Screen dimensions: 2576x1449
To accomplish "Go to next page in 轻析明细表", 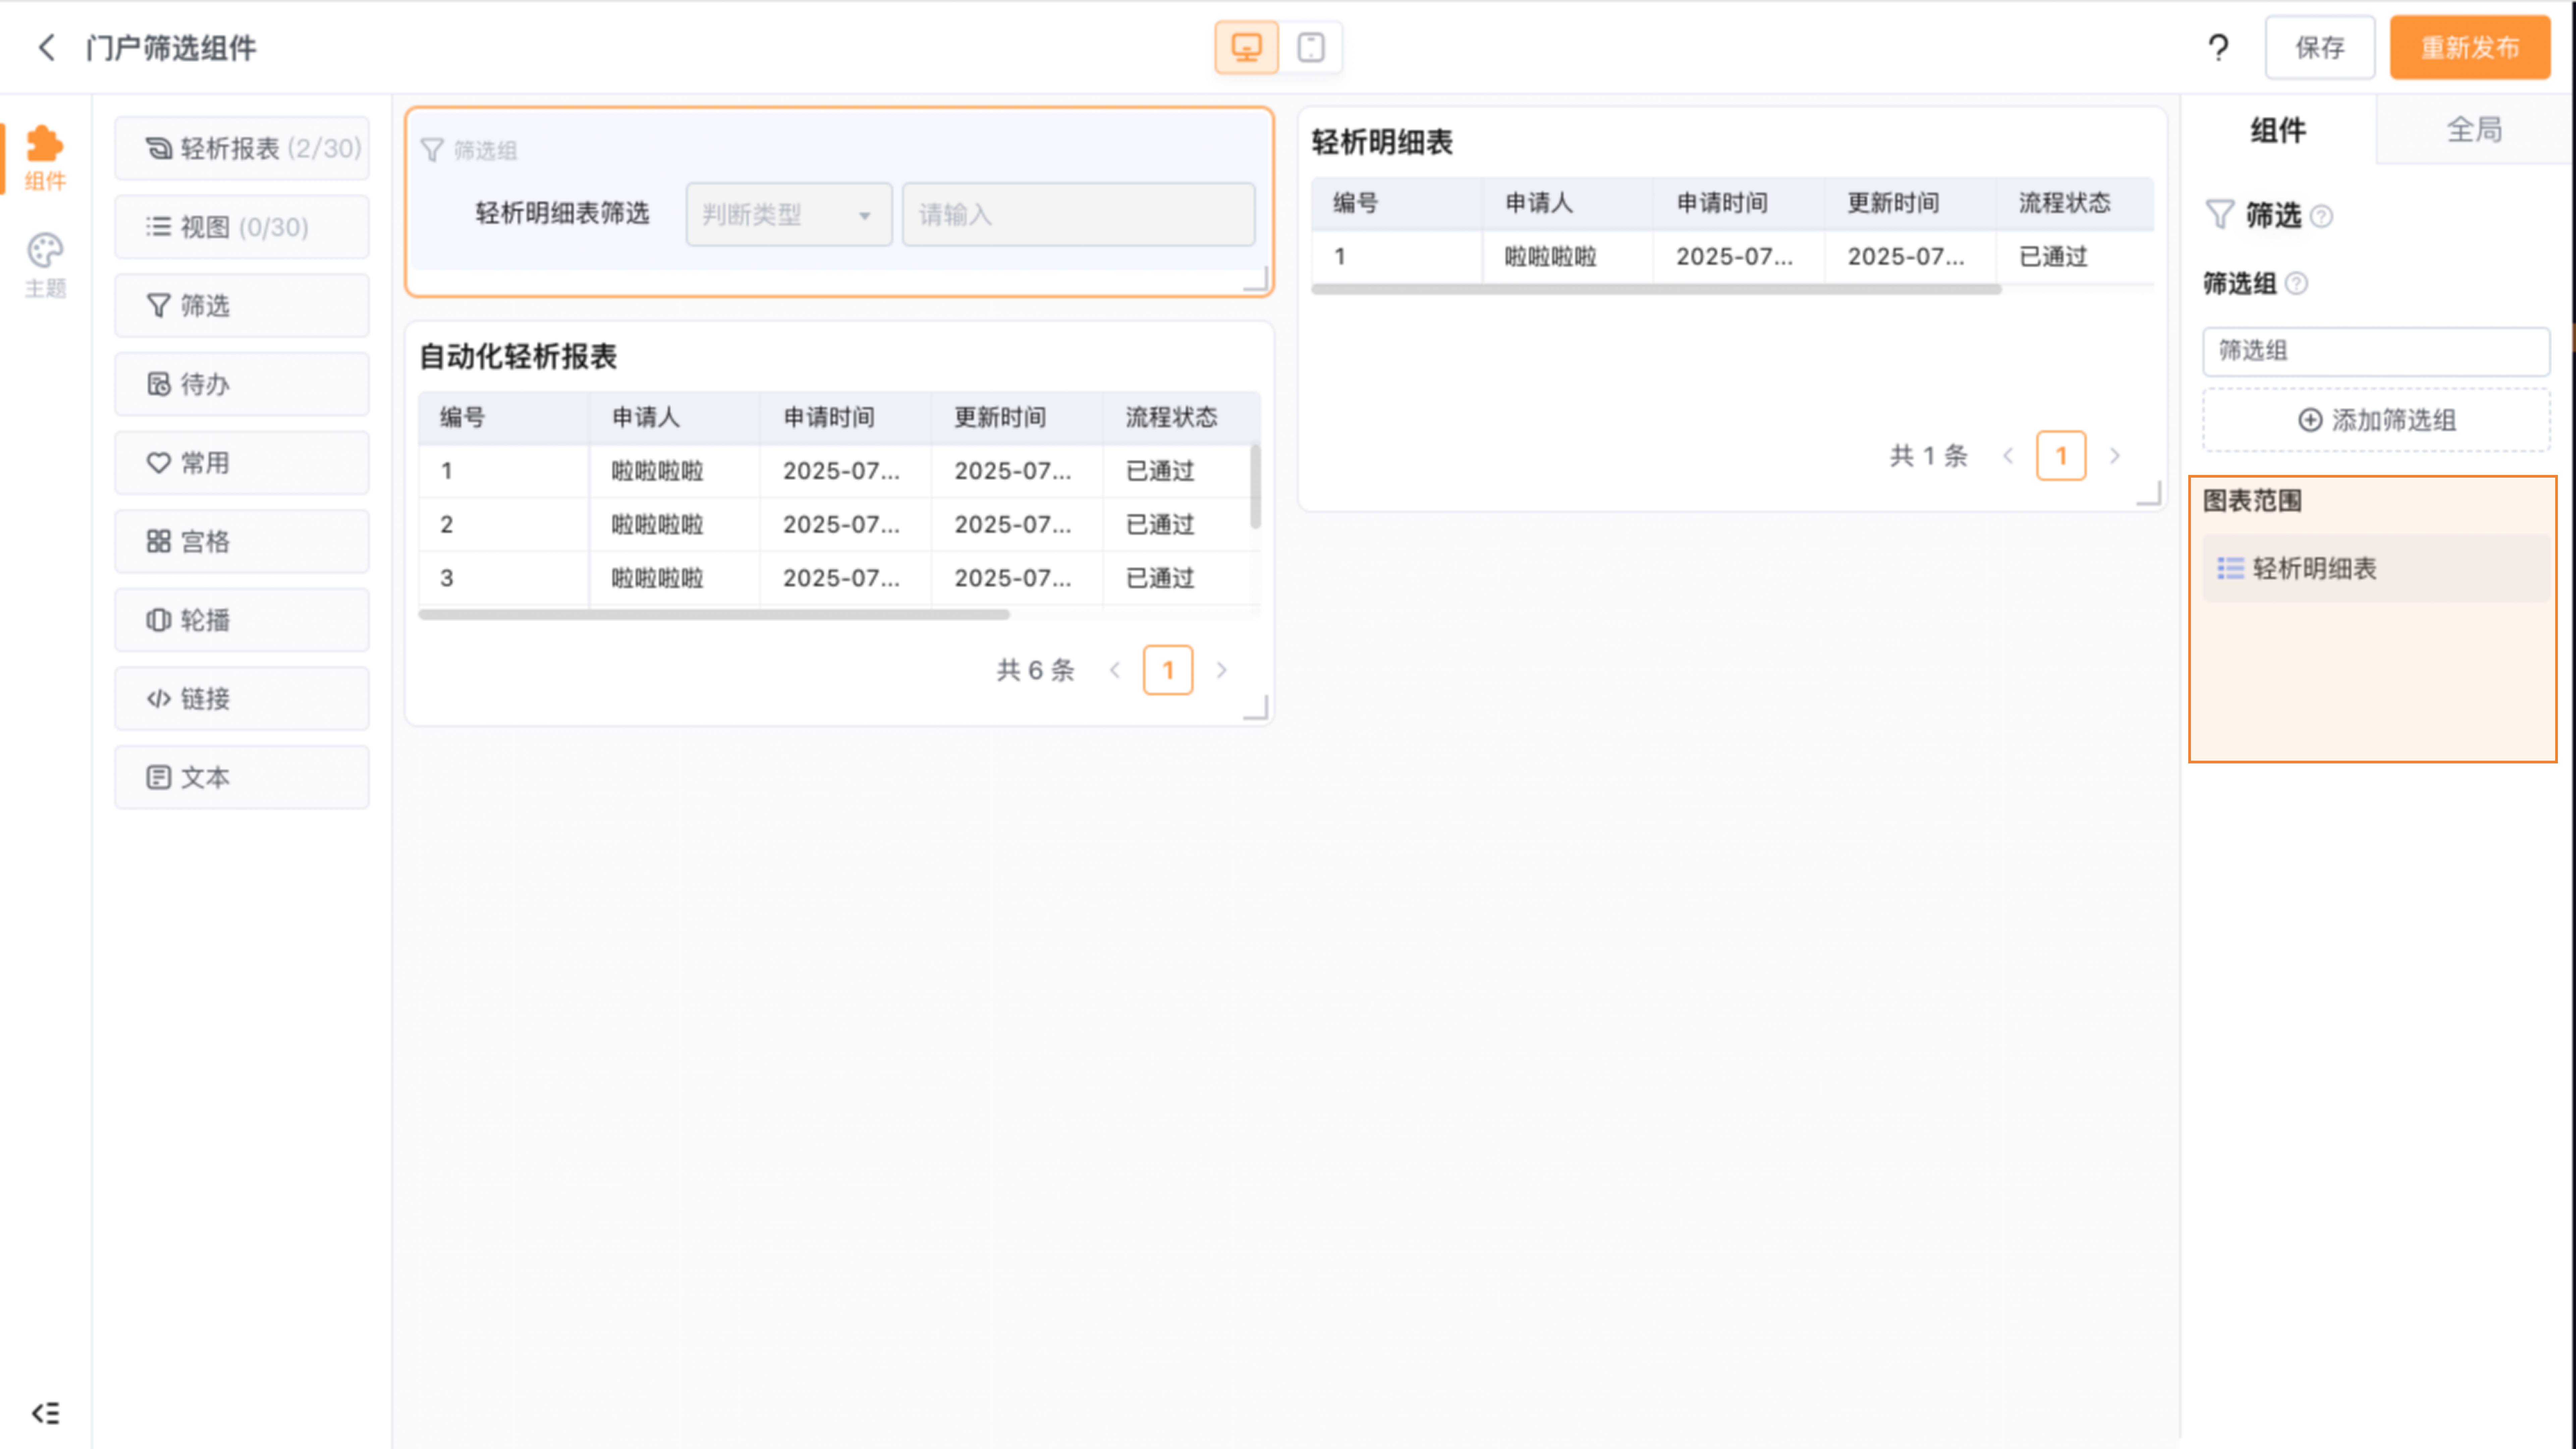I will pos(2115,456).
